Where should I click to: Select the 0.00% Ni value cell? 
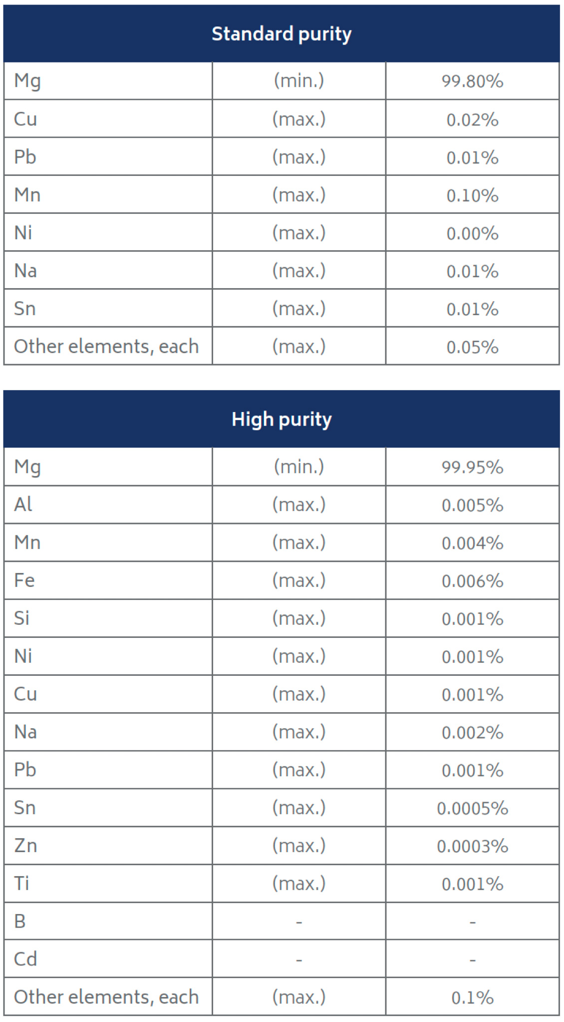point(472,234)
